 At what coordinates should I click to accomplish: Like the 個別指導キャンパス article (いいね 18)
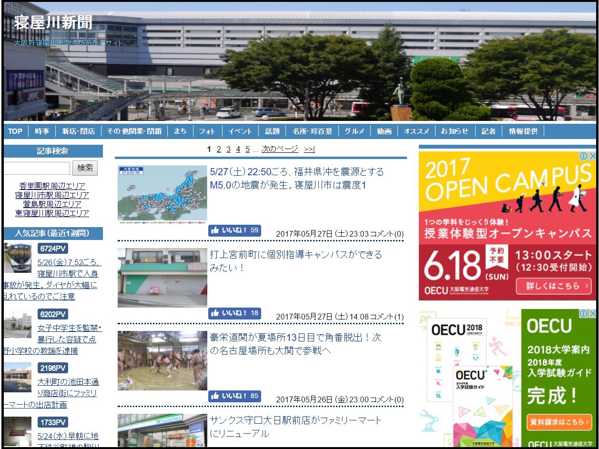234,313
